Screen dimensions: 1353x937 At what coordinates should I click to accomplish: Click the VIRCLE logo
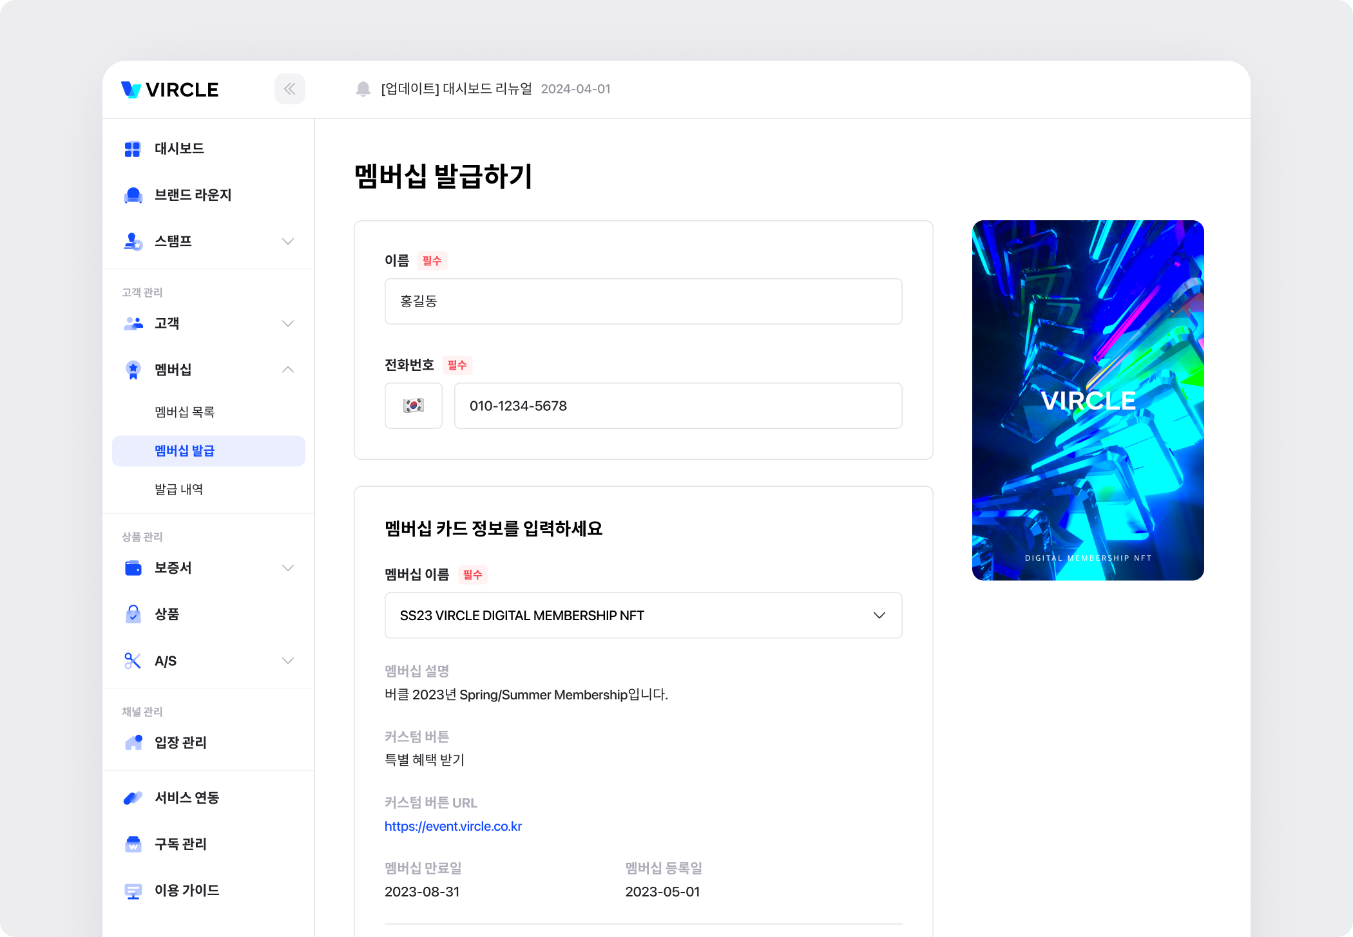(x=170, y=90)
